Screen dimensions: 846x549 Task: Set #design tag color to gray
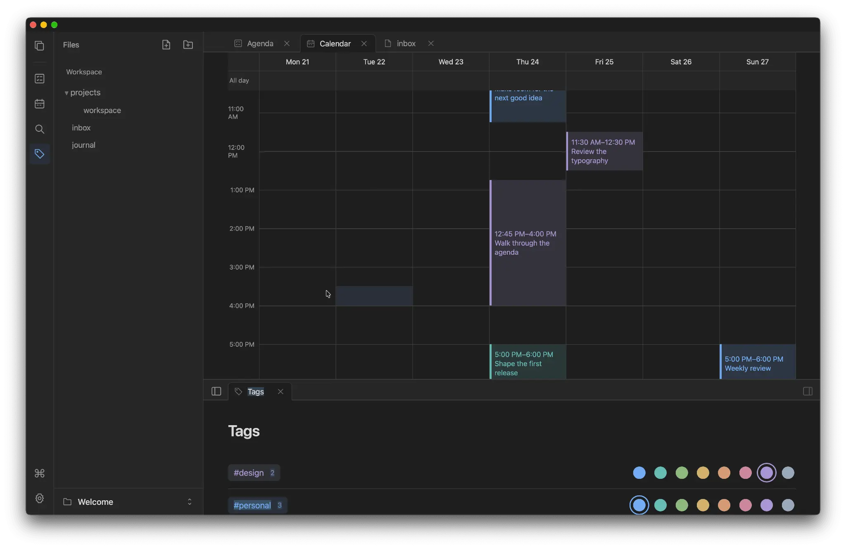(788, 473)
